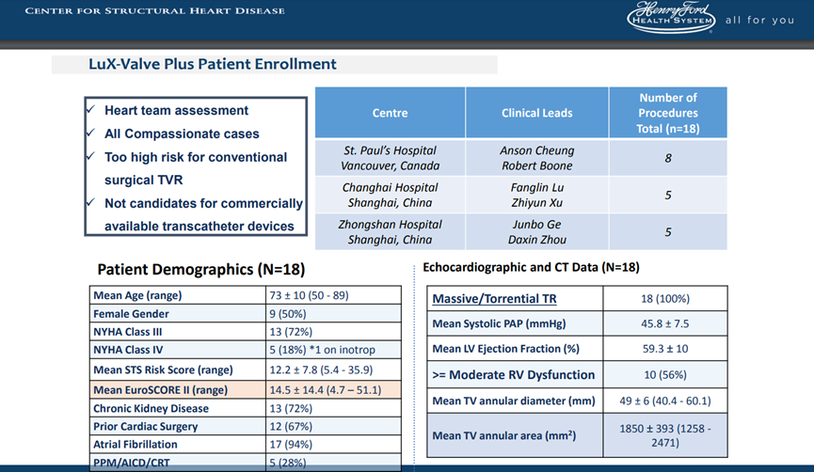This screenshot has width=814, height=472.
Task: Select the Zhongshan Hospital cell
Action: [x=390, y=231]
